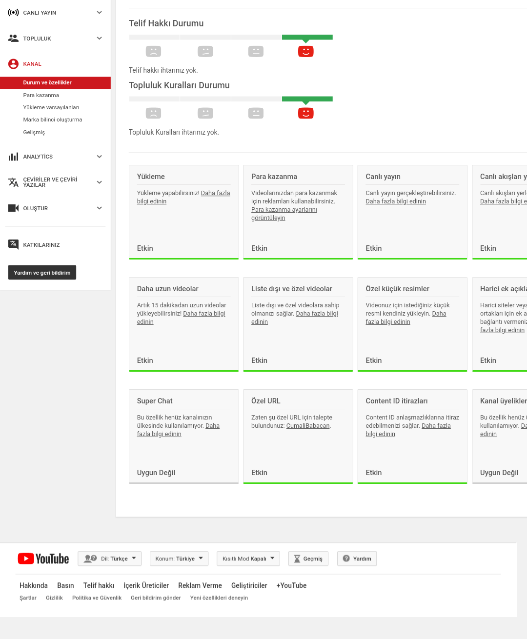Click the Yardım button in footer
The width and height of the screenshot is (527, 639).
tap(357, 559)
